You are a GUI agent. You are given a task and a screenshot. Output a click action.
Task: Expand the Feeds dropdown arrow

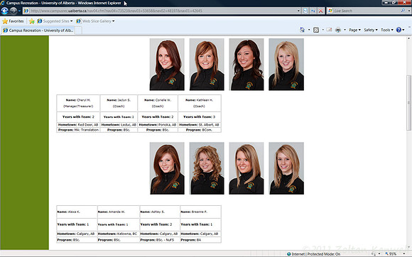323,30
